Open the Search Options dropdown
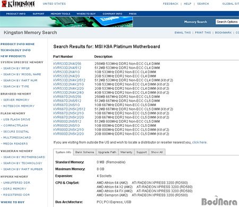The width and height of the screenshot is (239, 207). (227, 22)
